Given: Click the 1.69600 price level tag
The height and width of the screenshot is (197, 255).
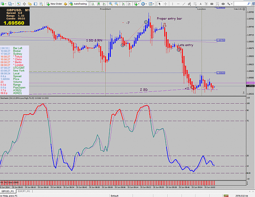Looking at the screenshot, I should (221, 73).
